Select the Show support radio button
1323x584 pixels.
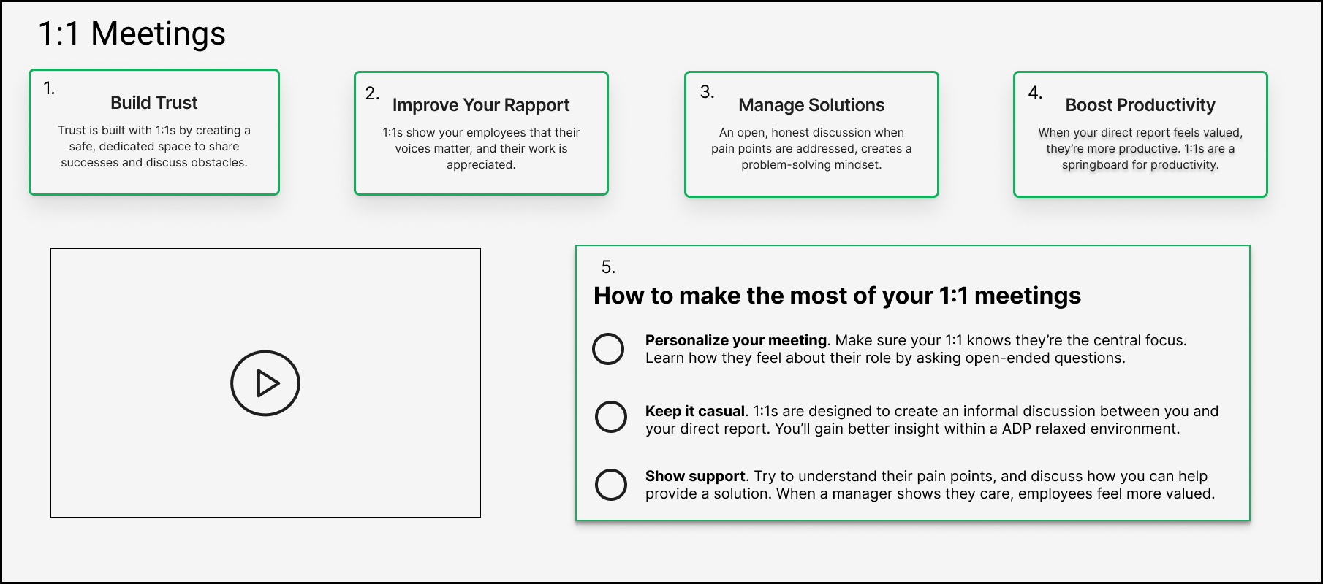(x=611, y=485)
